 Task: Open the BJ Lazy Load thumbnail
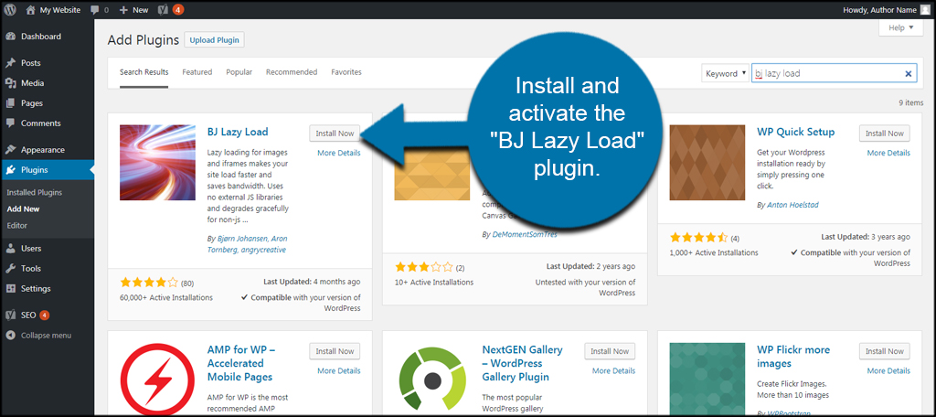coord(157,163)
